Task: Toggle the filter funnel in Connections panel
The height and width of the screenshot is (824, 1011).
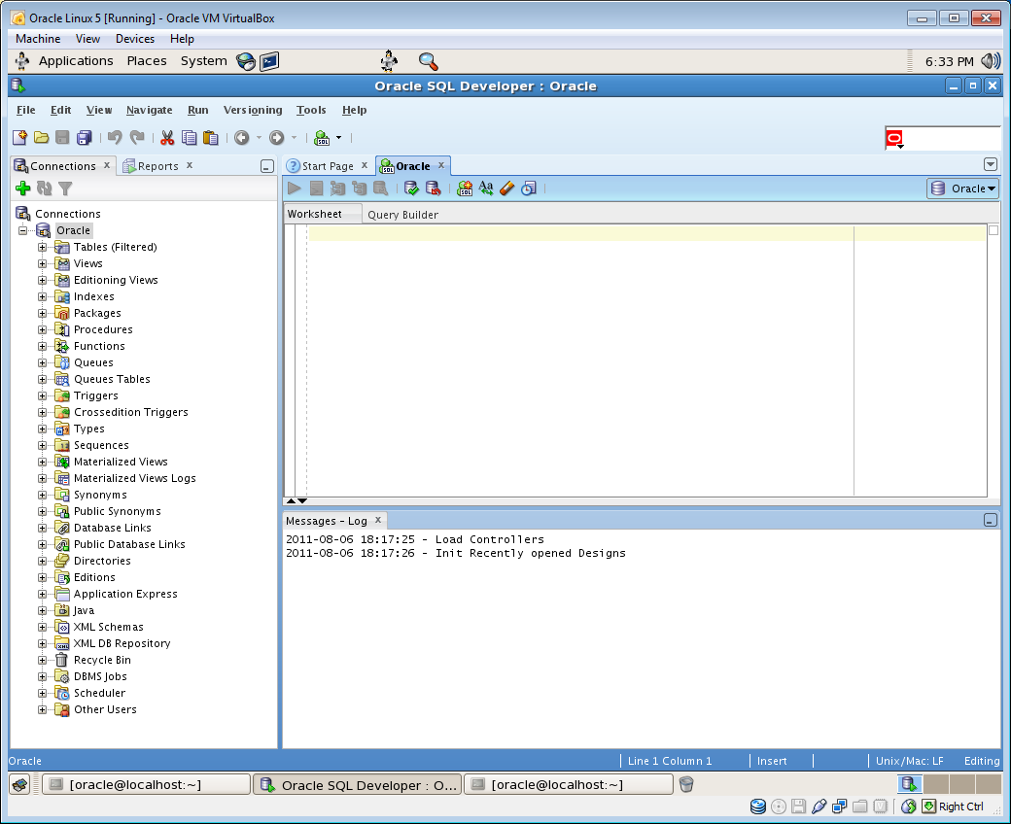Action: [65, 189]
